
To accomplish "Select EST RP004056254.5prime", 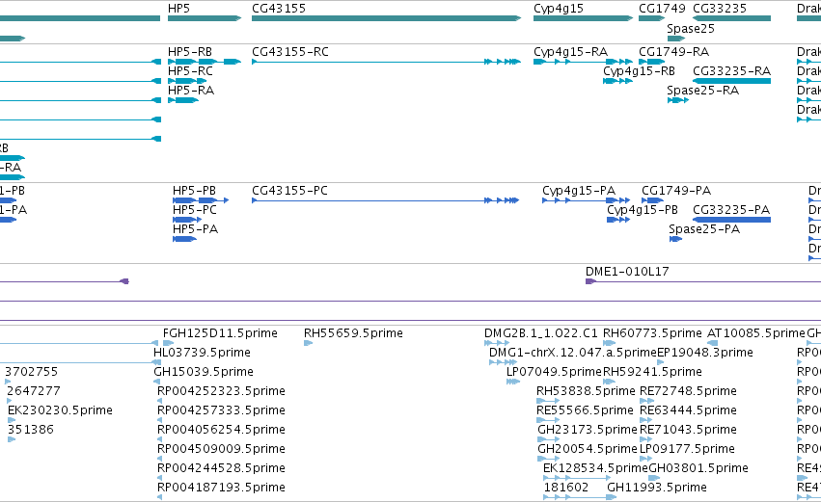I will tap(221, 430).
